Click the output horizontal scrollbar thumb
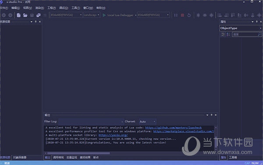Image resolution: width=263 pixels, height=165 pixels. click(x=78, y=153)
